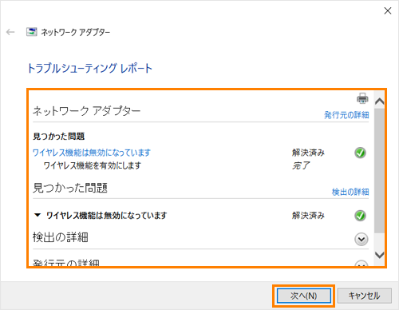The height and width of the screenshot is (310, 399).
Task: Click the scrollbar down arrow
Action: point(379,255)
